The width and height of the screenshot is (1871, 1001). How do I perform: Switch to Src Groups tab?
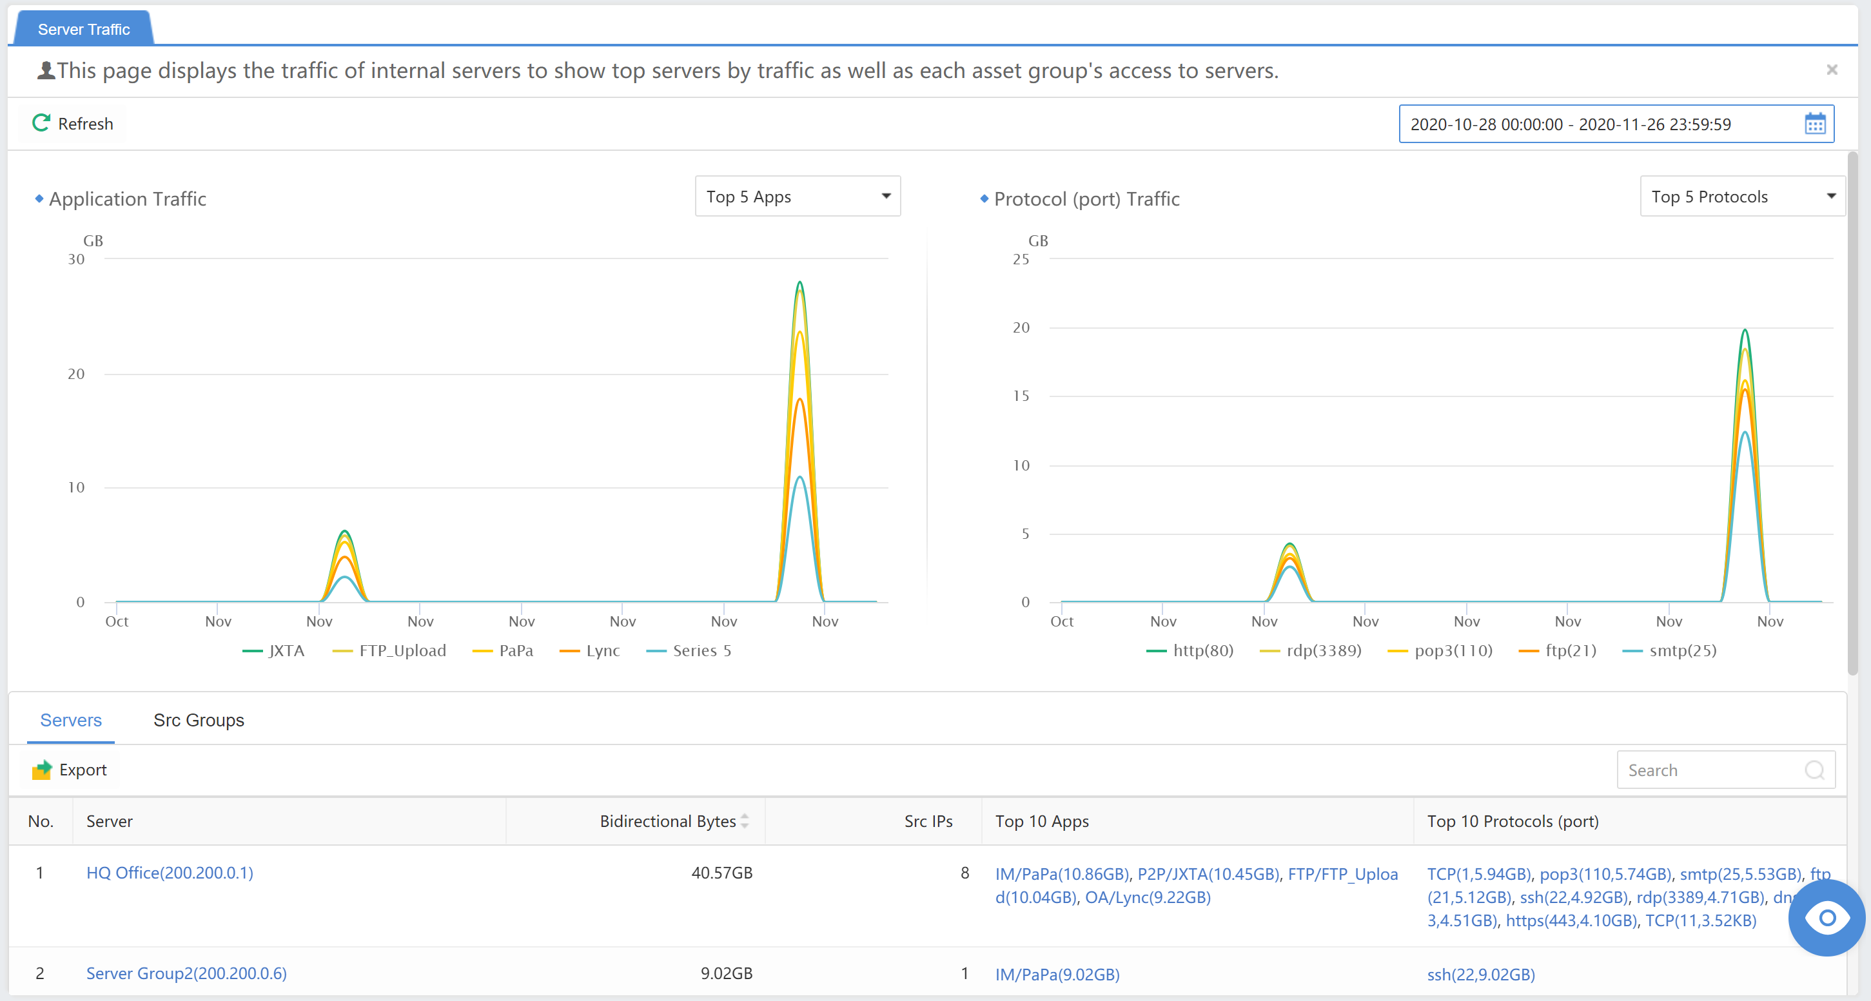[199, 720]
